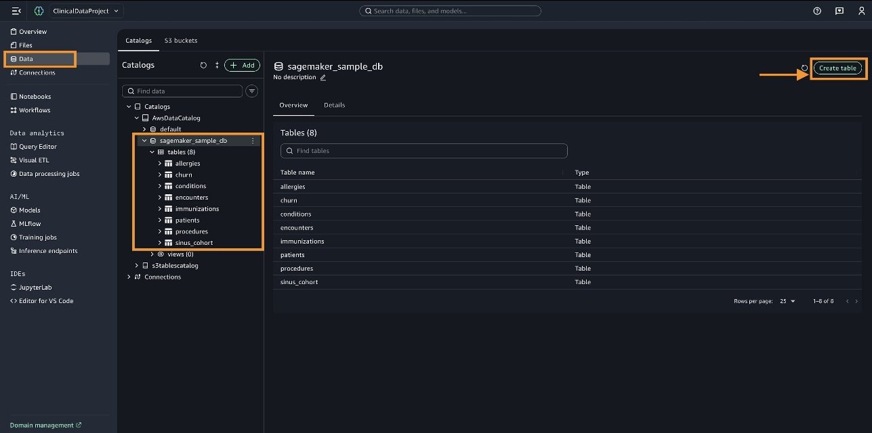Expand the s3tablescatalog node
This screenshot has width=872, height=433.
tap(136, 265)
